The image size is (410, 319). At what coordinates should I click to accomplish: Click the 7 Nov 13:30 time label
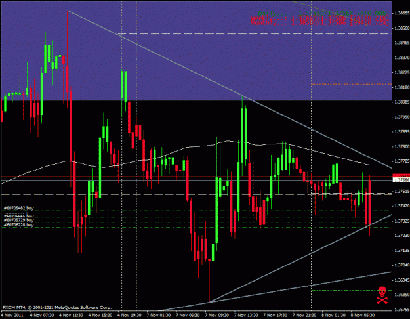246,315
